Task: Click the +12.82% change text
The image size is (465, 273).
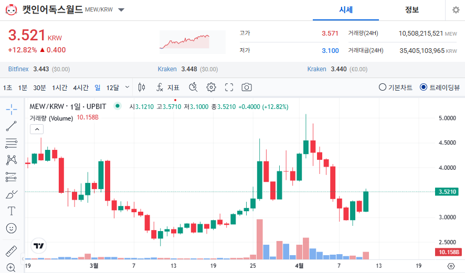Action: pos(23,50)
